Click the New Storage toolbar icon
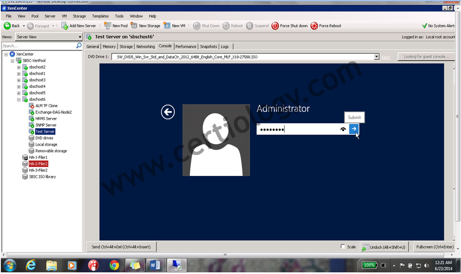Image resolution: width=461 pixels, height=274 pixels. coord(134,26)
